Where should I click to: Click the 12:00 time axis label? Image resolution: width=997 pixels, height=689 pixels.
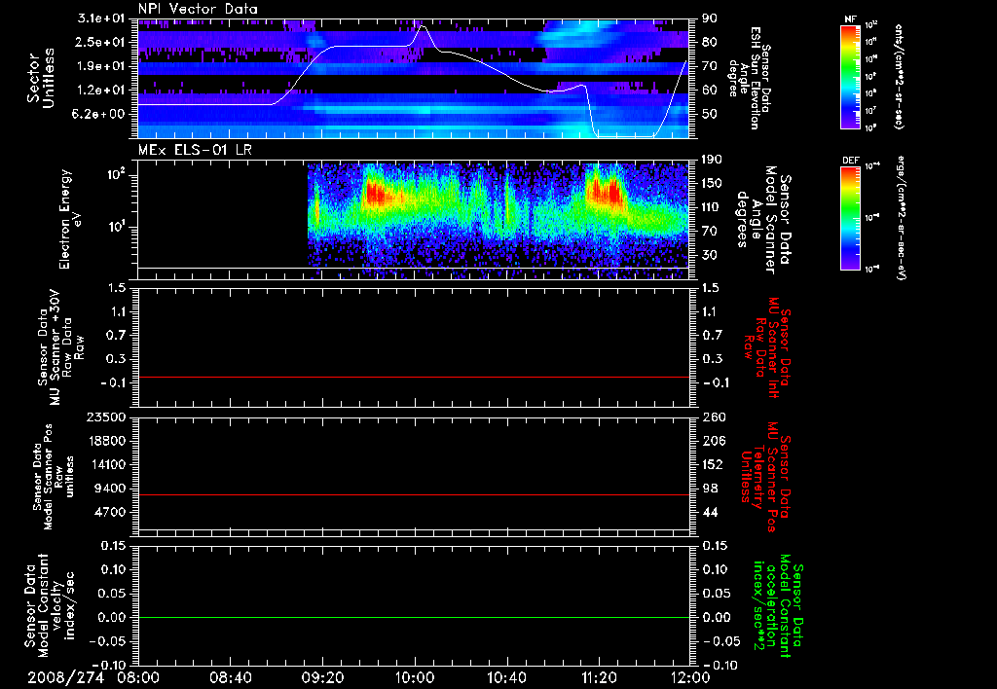pyautogui.click(x=690, y=677)
